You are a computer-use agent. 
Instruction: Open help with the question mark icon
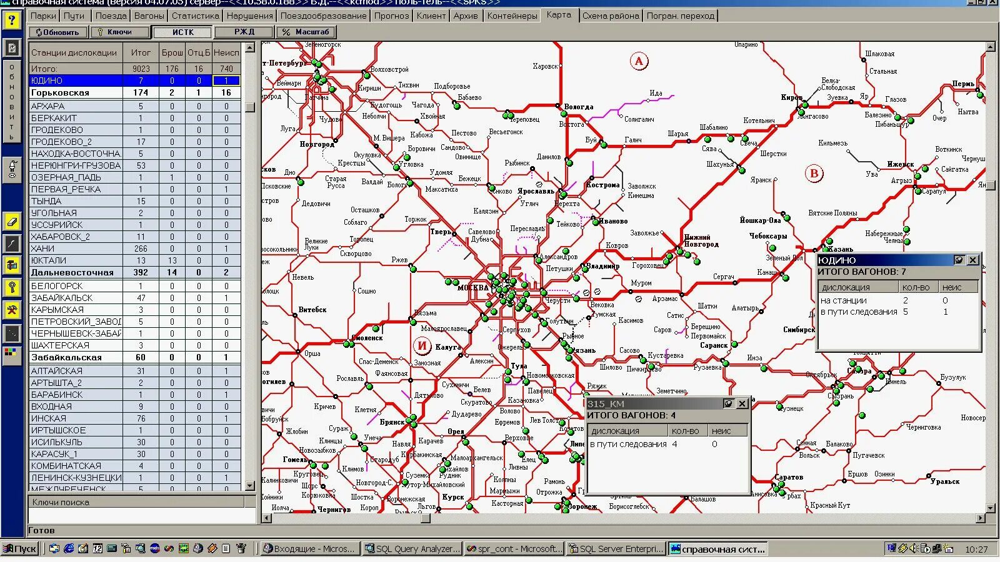point(11,21)
